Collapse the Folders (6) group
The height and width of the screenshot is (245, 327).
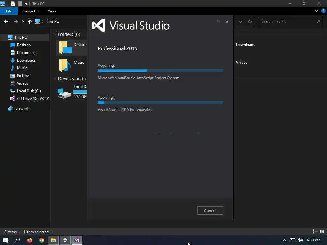point(55,34)
